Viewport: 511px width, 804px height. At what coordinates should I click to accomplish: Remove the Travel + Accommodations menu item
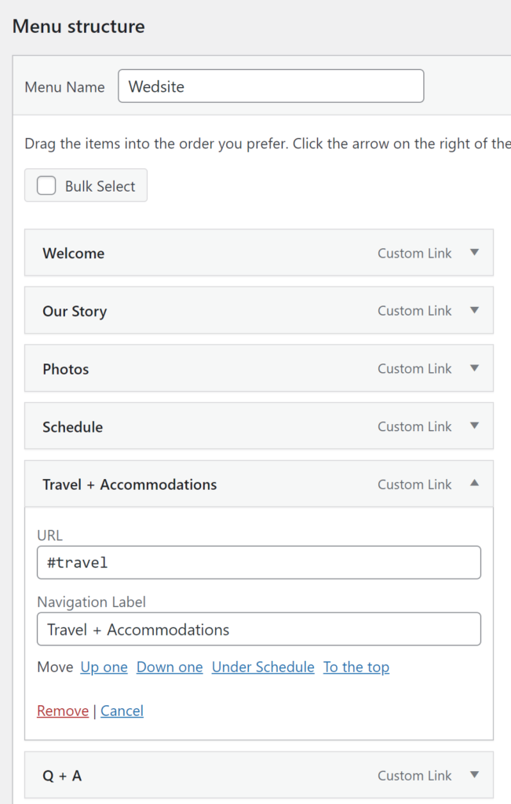tap(63, 711)
